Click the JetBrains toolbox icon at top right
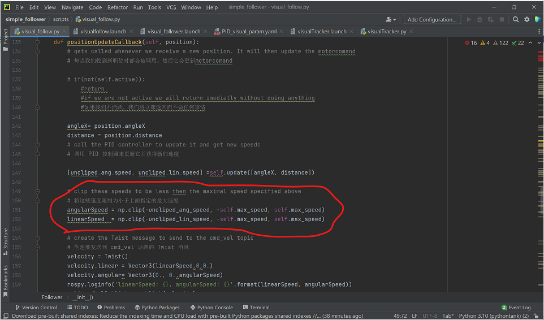The height and width of the screenshot is (320, 544). pos(537,19)
